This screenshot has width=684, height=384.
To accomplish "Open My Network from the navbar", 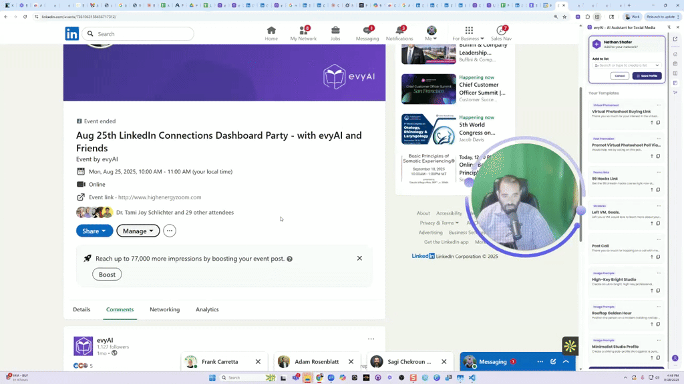I will [x=303, y=33].
